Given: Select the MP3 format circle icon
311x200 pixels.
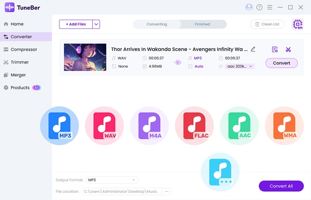Looking at the screenshot, I should (60, 126).
